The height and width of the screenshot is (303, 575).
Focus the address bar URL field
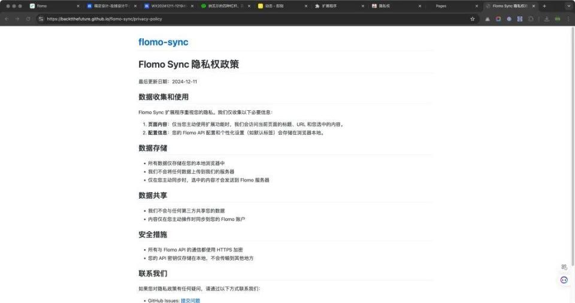tap(257, 19)
